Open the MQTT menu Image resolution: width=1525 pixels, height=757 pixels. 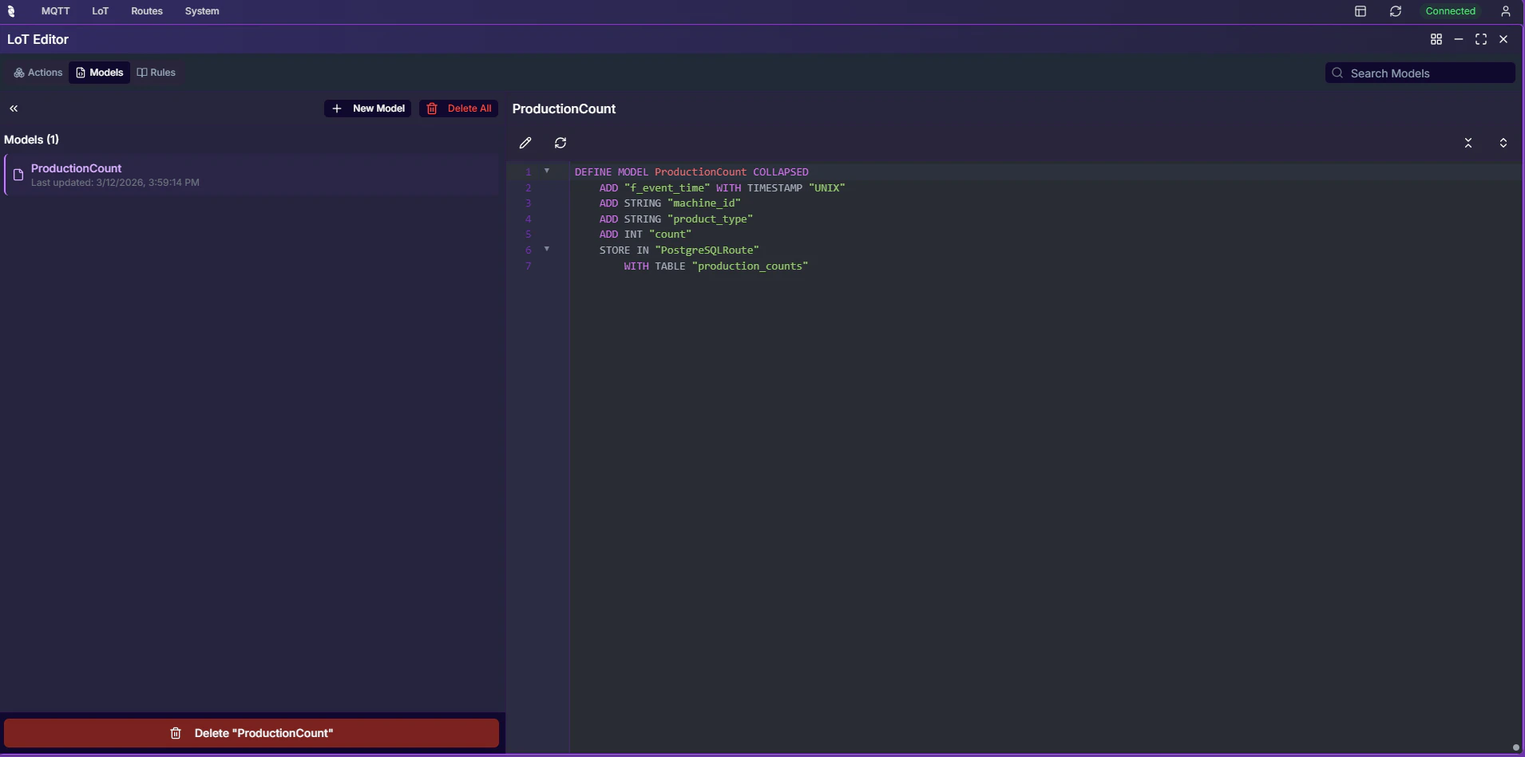pos(54,11)
